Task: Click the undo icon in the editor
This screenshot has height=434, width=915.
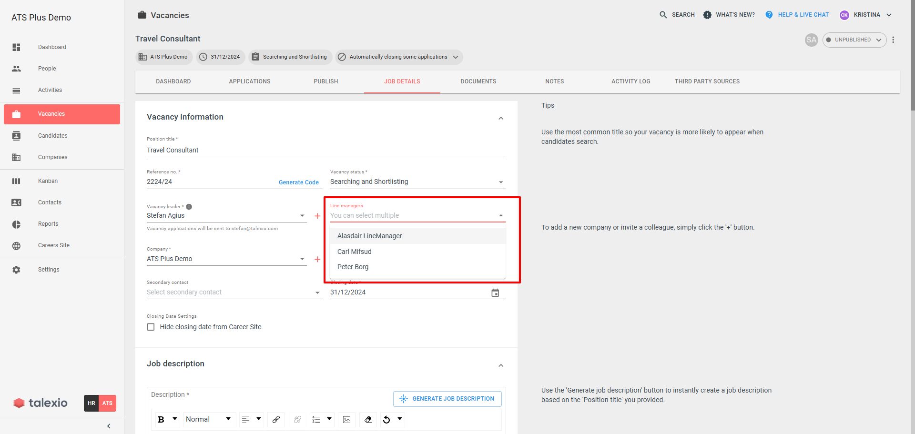Action: click(386, 419)
